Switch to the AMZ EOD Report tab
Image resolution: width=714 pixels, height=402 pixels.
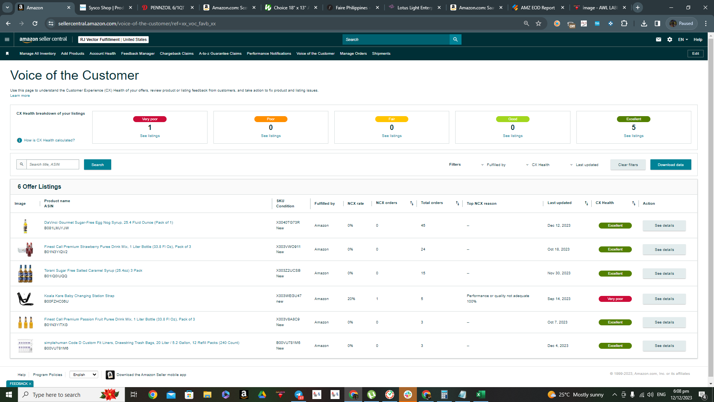pos(538,7)
